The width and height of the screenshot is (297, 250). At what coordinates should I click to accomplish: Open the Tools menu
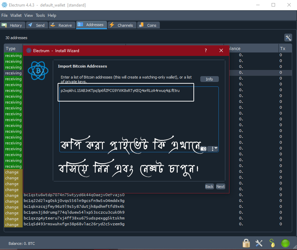click(x=40, y=15)
